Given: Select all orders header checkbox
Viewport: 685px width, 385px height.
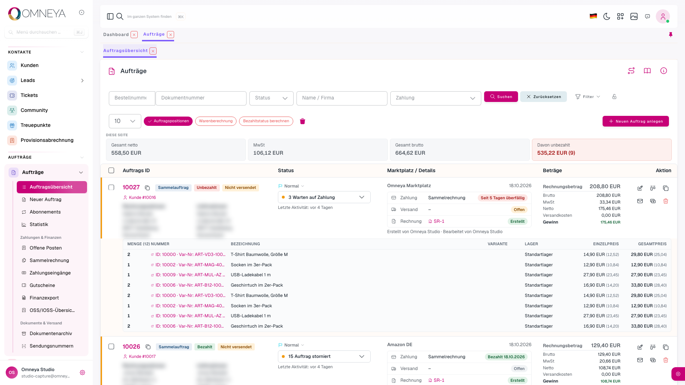Looking at the screenshot, I should pos(111,170).
